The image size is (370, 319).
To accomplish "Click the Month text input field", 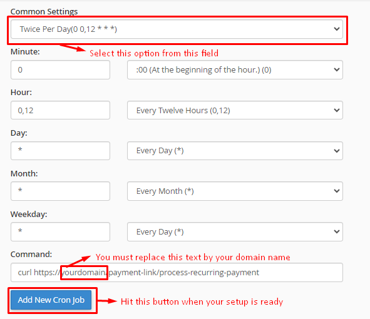I will [60, 191].
